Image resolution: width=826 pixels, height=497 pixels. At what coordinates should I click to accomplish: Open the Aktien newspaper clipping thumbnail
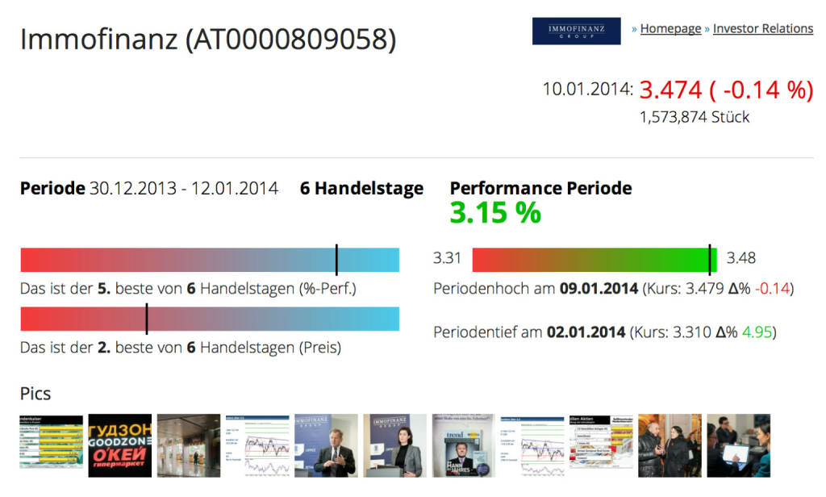click(600, 445)
